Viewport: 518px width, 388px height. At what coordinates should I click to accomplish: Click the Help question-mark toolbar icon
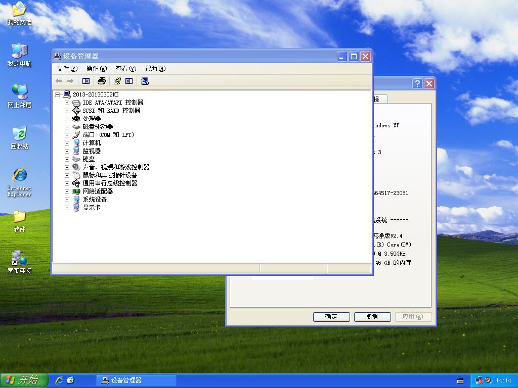[117, 81]
